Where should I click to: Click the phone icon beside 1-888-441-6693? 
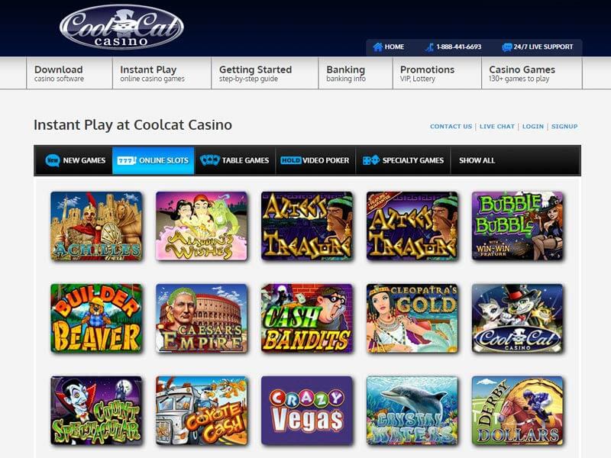point(429,47)
